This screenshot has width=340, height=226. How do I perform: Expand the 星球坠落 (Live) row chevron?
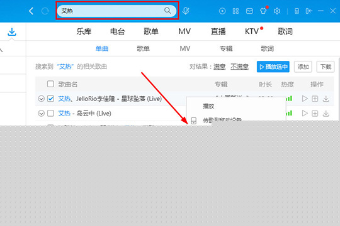41,99
